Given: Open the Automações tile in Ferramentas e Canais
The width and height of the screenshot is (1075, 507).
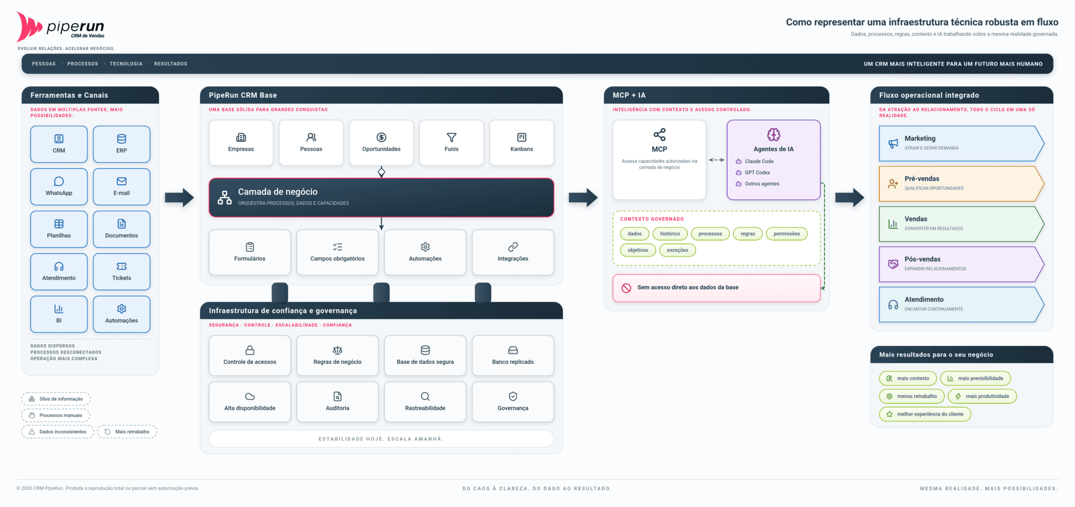Looking at the screenshot, I should tap(121, 314).
